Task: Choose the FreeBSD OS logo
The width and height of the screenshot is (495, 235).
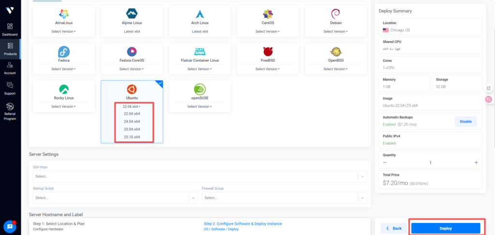Action: (x=268, y=52)
